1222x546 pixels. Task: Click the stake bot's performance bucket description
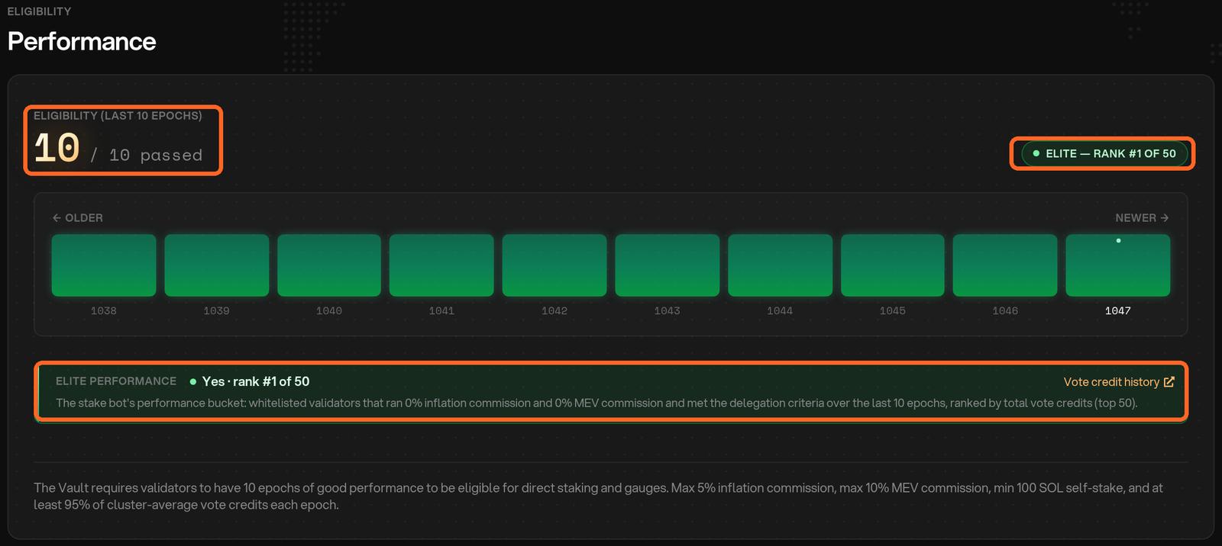point(596,403)
